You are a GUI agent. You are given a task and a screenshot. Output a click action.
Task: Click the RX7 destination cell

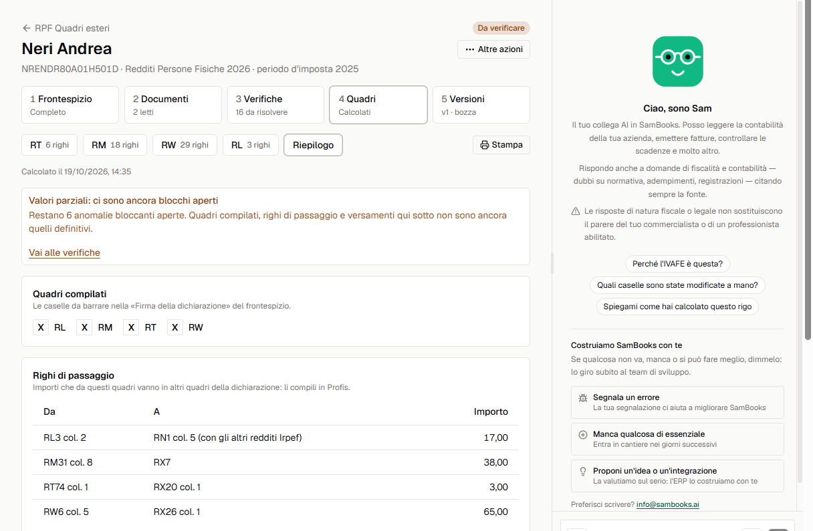coord(162,462)
